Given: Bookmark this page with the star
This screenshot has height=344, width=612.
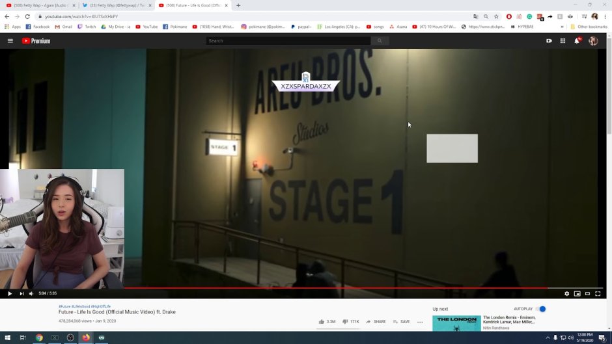Looking at the screenshot, I should coord(496,16).
